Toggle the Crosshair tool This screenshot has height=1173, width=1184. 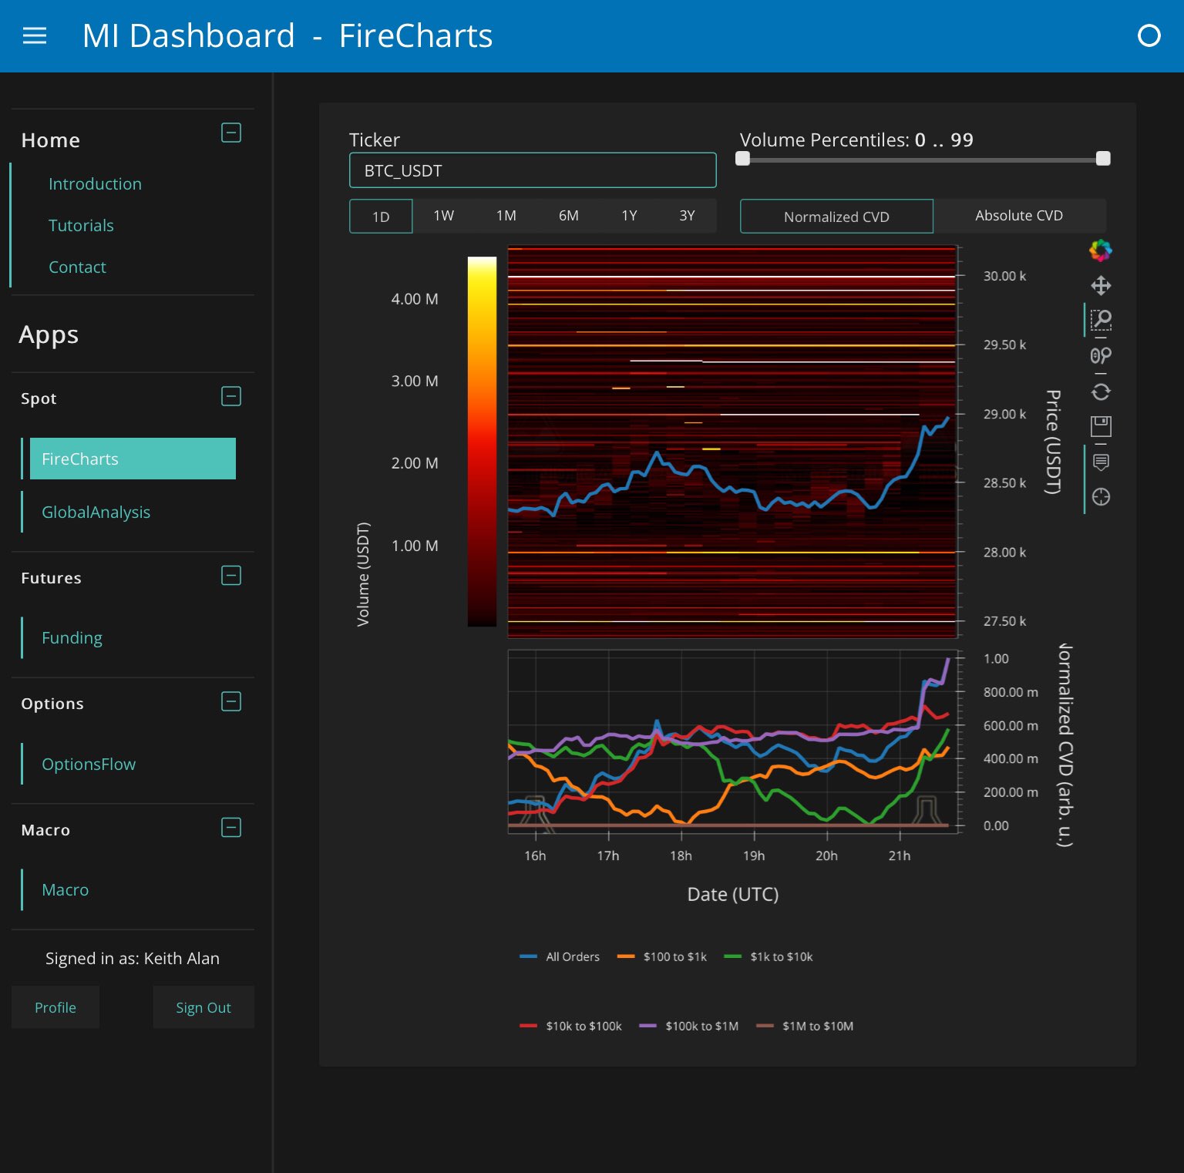(1101, 497)
